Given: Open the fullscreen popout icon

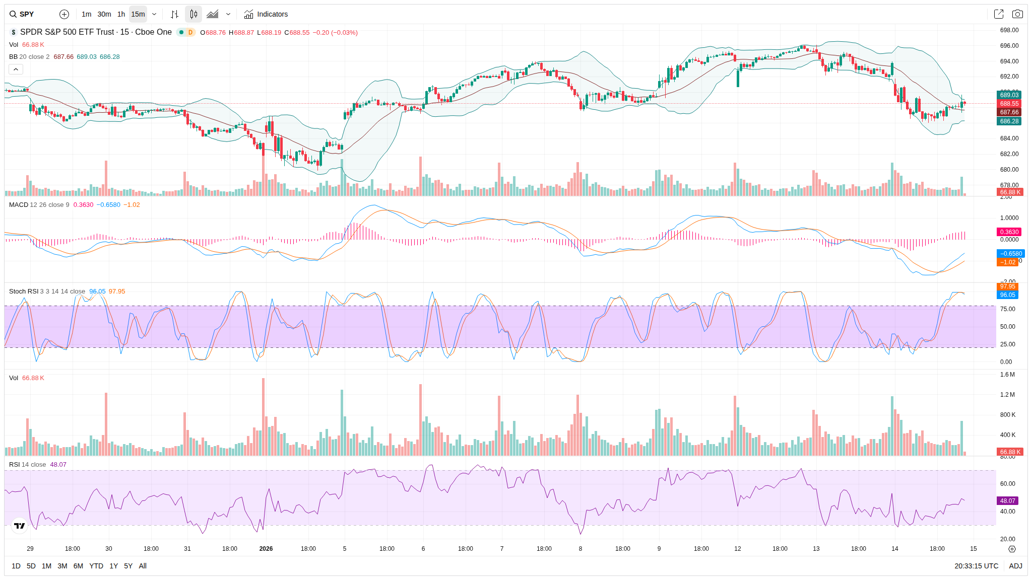Looking at the screenshot, I should (998, 14).
